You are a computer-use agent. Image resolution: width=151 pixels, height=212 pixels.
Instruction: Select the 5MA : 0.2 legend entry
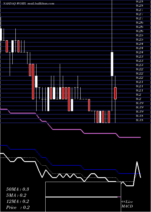point(16,195)
